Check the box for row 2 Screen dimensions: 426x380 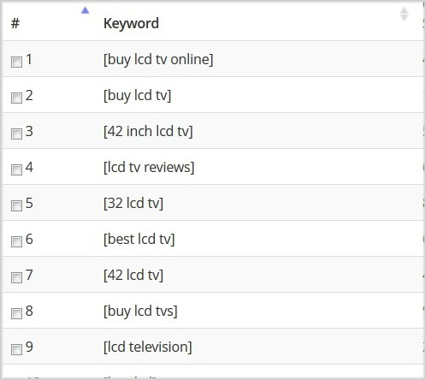point(16,98)
